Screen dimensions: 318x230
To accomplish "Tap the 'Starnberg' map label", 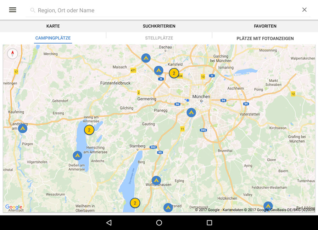I will (x=137, y=146).
